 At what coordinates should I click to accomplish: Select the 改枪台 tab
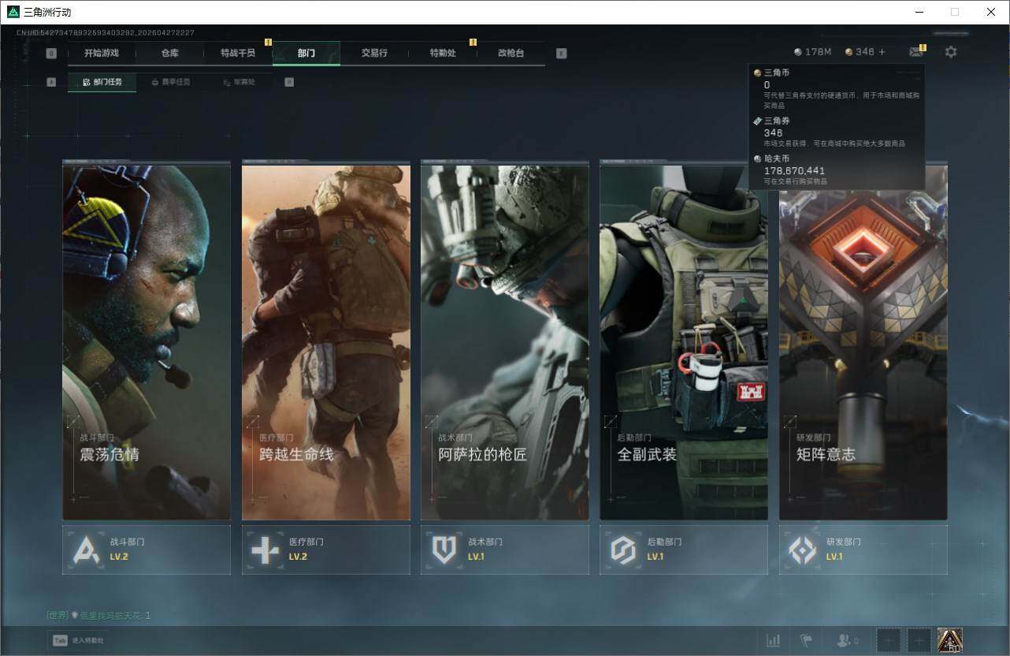point(511,53)
